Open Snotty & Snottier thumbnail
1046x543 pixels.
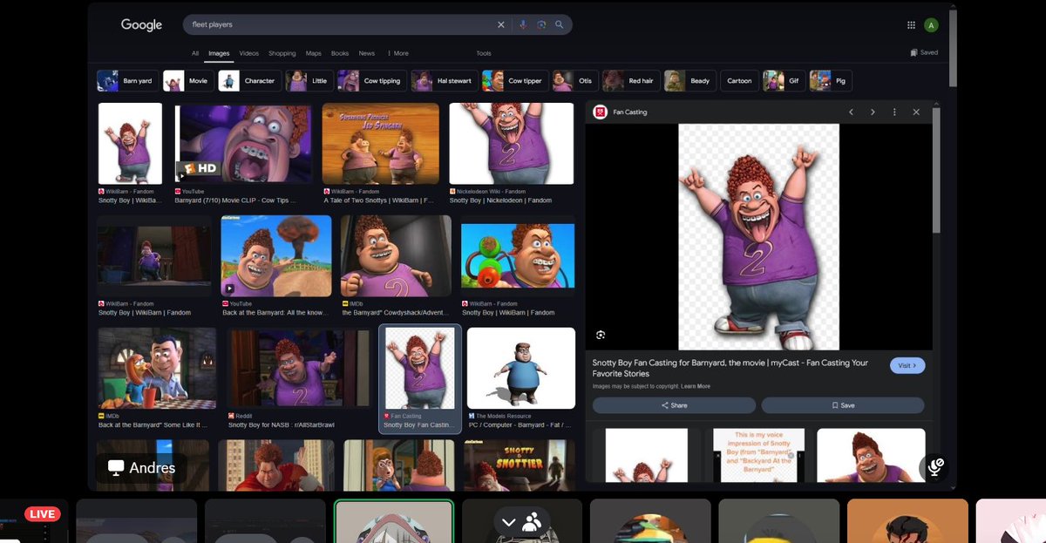[x=520, y=465]
